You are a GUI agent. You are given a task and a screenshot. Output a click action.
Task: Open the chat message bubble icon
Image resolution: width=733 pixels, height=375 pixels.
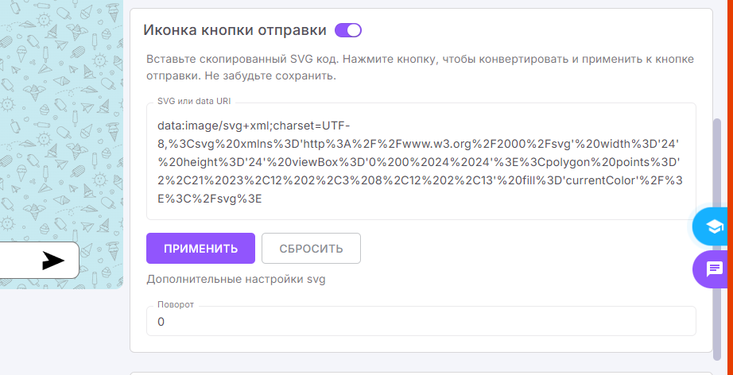coord(714,269)
